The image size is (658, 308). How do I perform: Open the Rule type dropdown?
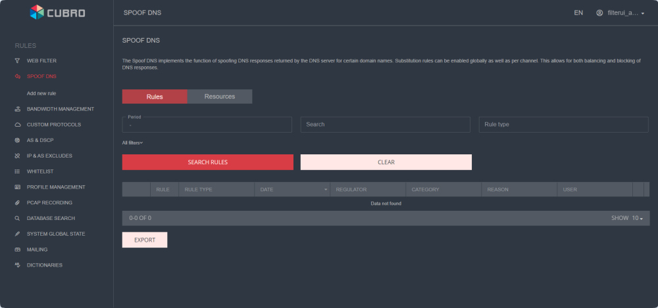563,124
